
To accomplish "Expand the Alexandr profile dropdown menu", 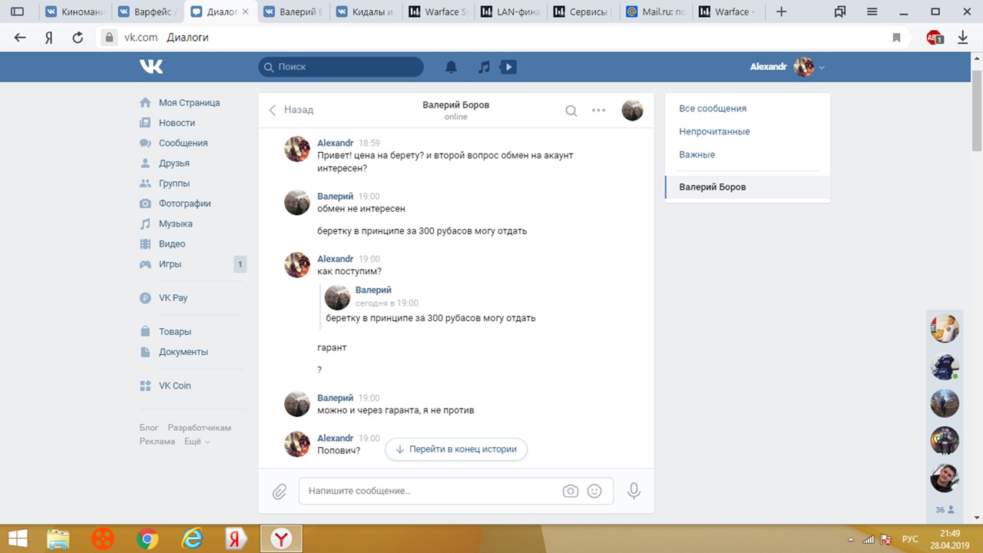I will click(x=822, y=68).
